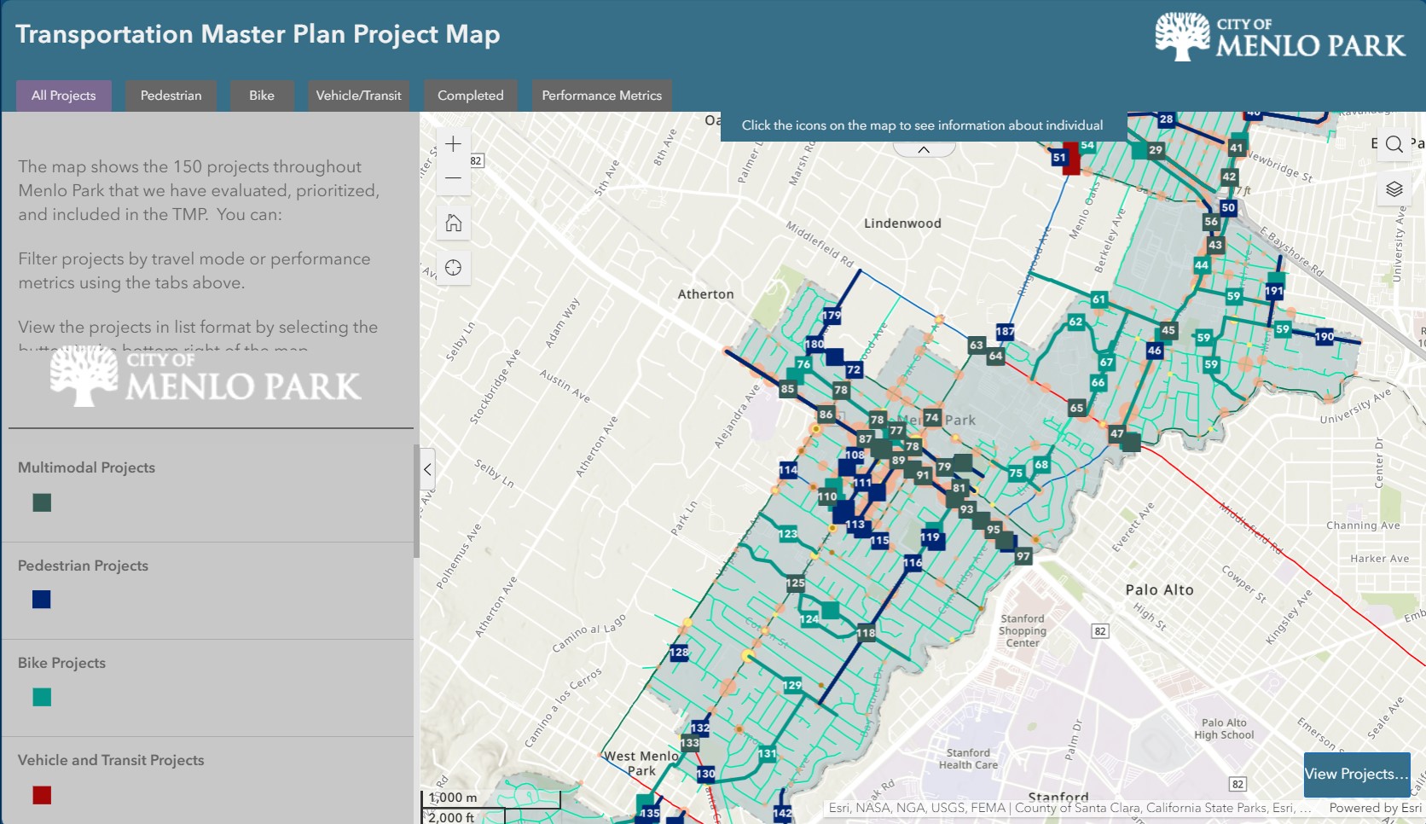
Task: Click the Multimodal Projects legend heading
Action: (87, 467)
